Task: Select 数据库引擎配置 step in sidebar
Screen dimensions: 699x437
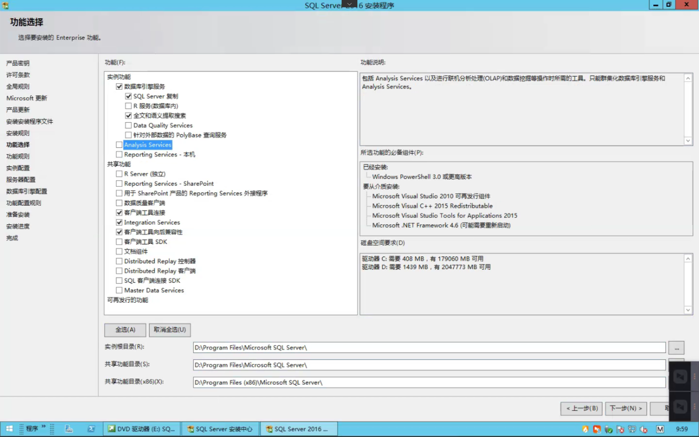Action: (26, 191)
